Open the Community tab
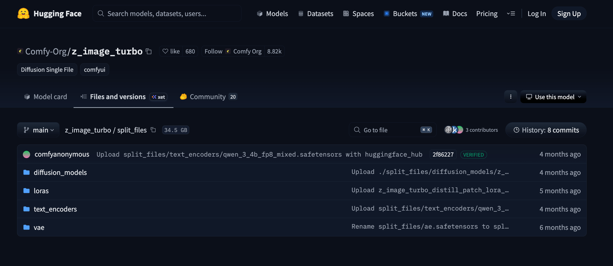 click(209, 97)
